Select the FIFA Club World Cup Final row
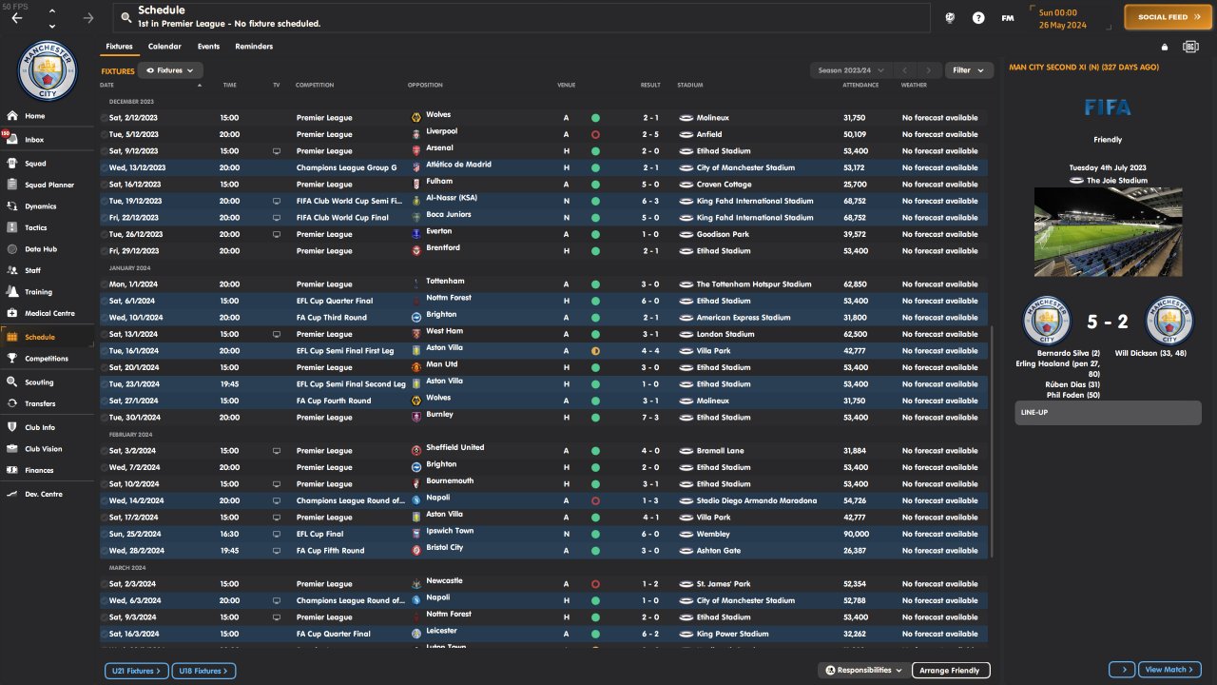Image resolution: width=1217 pixels, height=685 pixels. coord(544,218)
